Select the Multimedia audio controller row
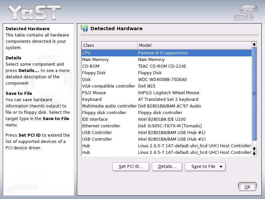Screen dimensions: 265x199 (167, 106)
